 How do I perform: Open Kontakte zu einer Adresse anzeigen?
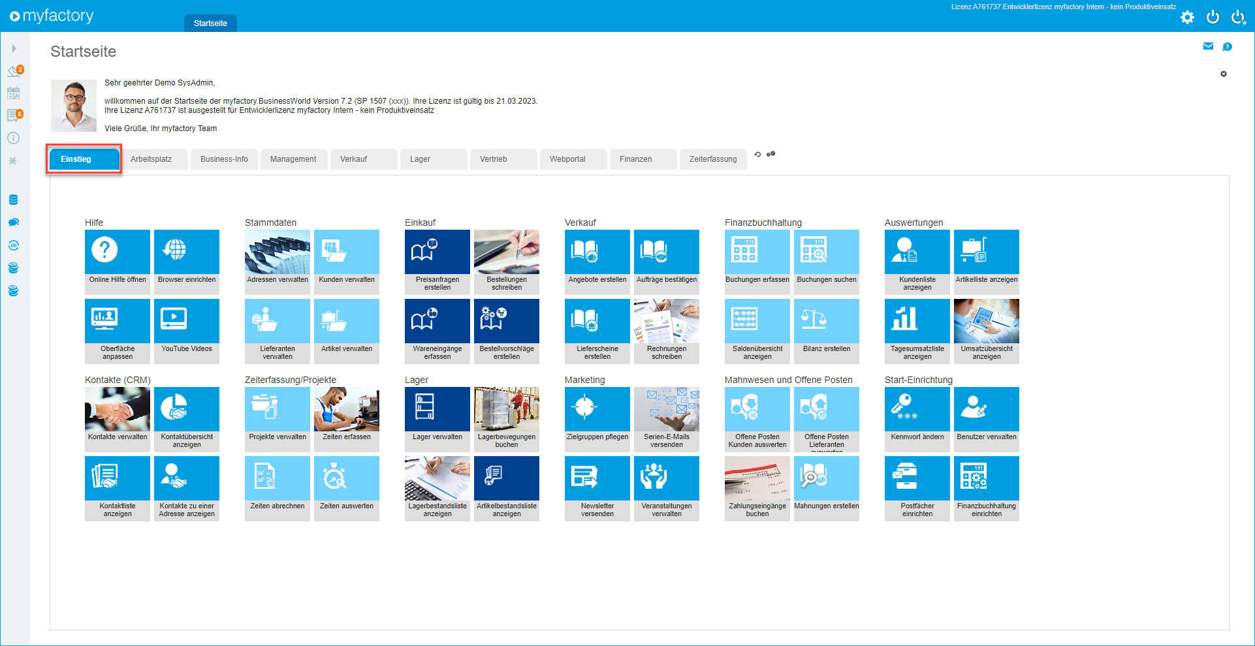(x=187, y=488)
